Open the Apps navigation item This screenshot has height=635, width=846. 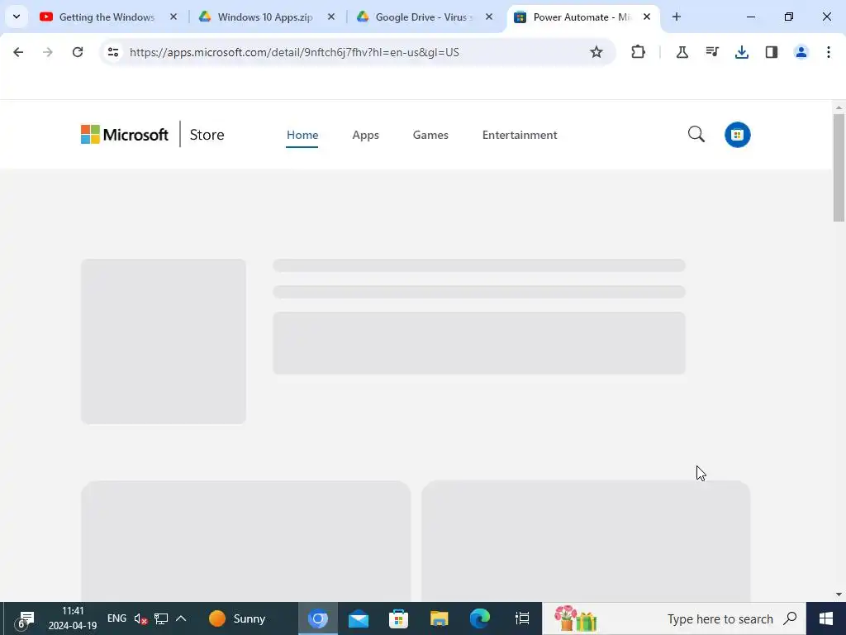click(365, 135)
